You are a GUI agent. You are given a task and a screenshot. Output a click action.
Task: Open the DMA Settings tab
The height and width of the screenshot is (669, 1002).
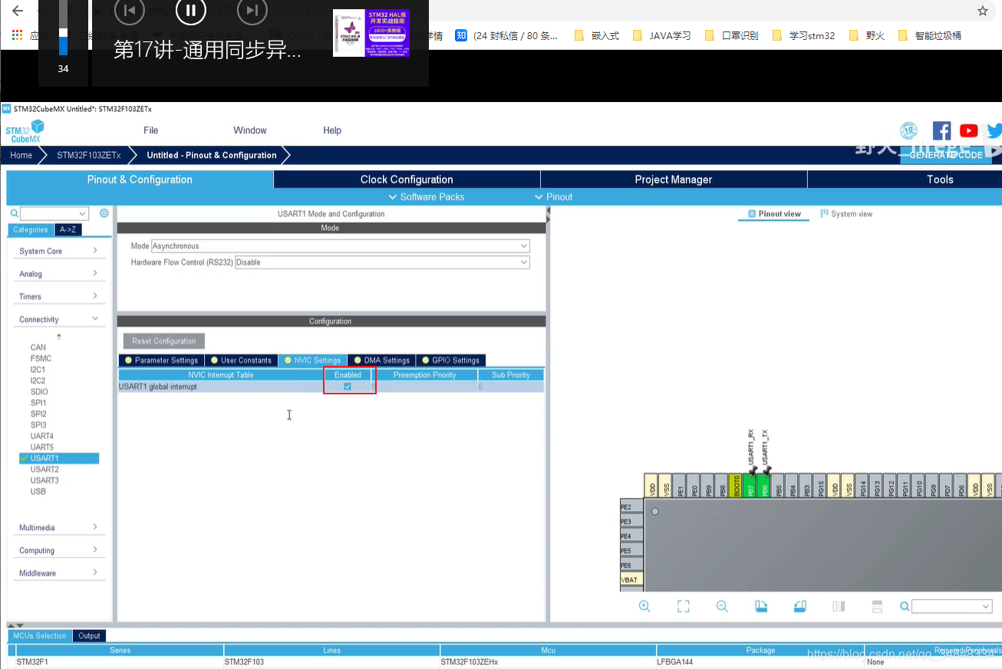[381, 360]
